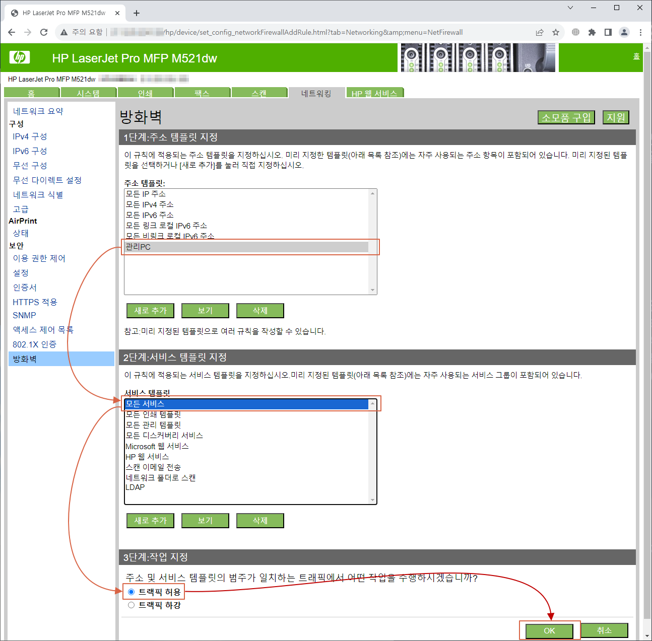This screenshot has height=641, width=652.
Task: Open the 인쇄 tab
Action: (x=145, y=93)
